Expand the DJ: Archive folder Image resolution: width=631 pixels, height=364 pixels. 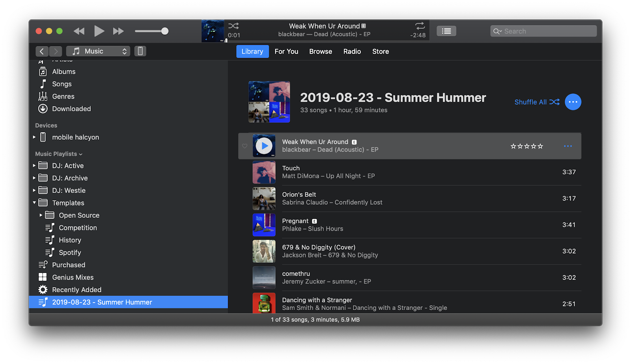[34, 178]
